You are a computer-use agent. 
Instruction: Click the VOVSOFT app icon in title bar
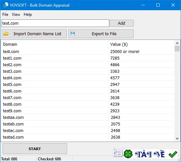pyautogui.click(x=6, y=5)
